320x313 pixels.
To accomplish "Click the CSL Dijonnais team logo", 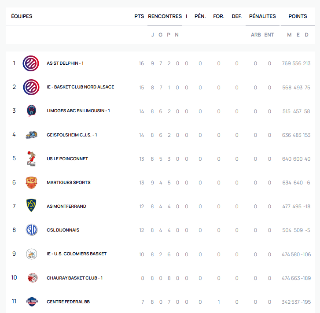I will point(31,230).
